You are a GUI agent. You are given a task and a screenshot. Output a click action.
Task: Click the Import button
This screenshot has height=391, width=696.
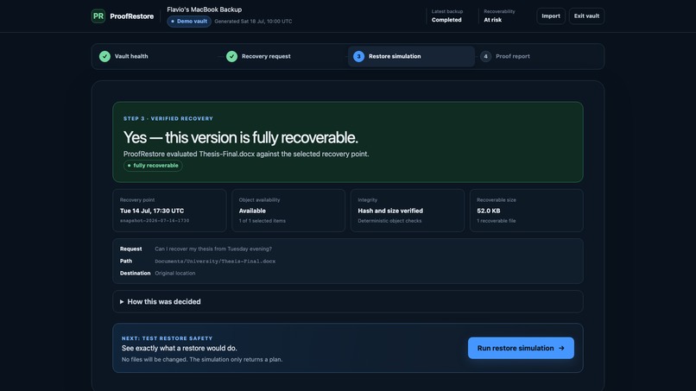pyautogui.click(x=551, y=16)
